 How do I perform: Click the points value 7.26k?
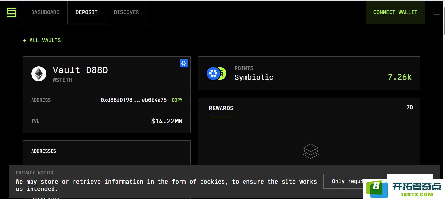click(x=399, y=77)
